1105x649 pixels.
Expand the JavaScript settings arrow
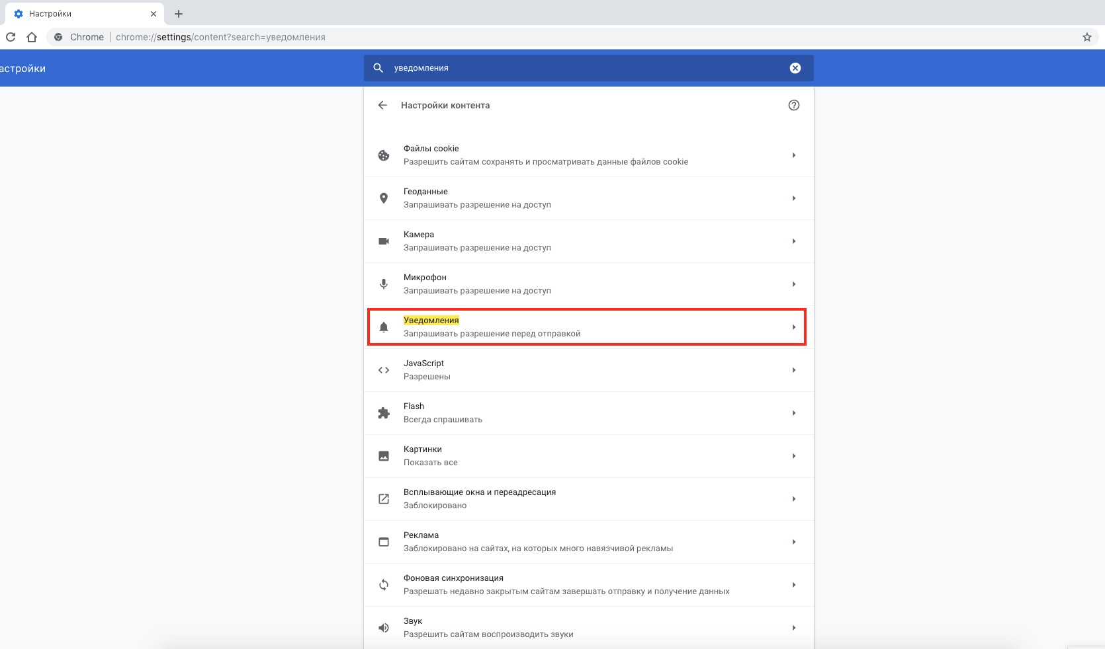pos(794,370)
